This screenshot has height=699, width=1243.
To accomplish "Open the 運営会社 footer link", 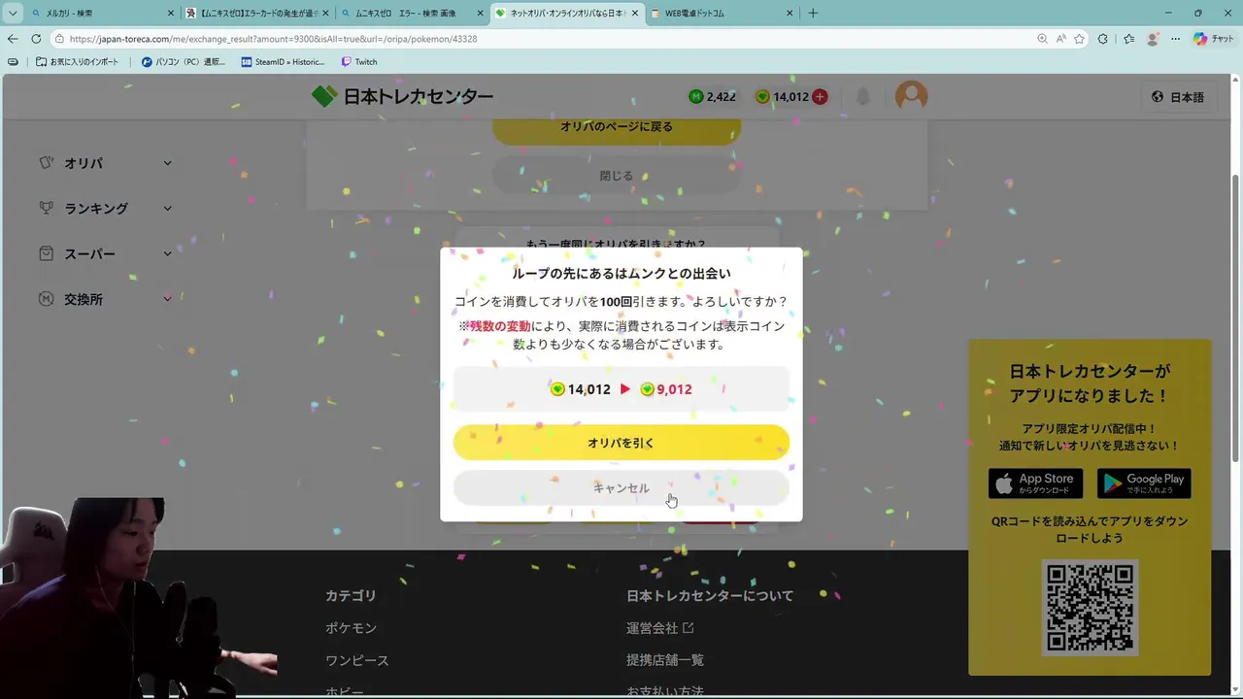I will click(x=660, y=628).
